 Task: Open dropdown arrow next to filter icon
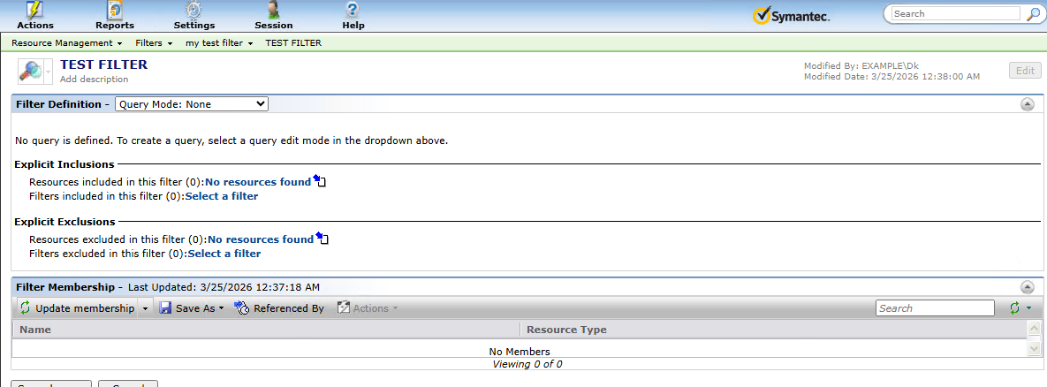pos(48,71)
